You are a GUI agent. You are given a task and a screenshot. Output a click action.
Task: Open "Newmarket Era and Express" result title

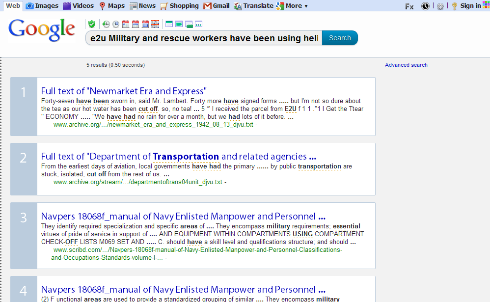[x=124, y=91]
